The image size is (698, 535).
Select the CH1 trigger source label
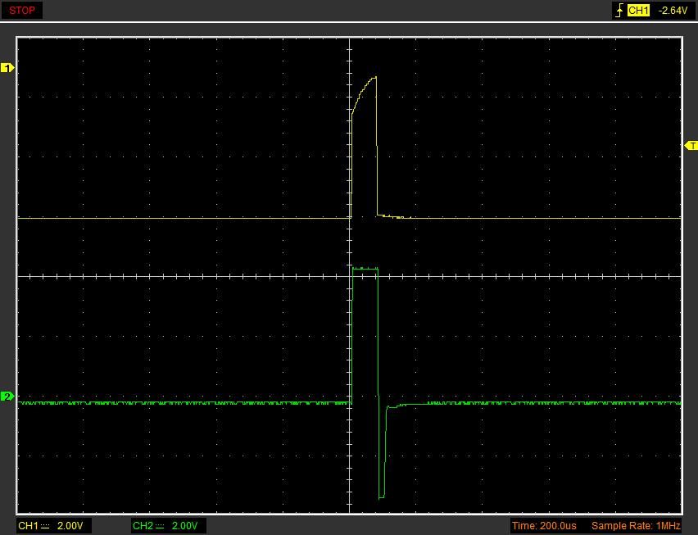[638, 11]
